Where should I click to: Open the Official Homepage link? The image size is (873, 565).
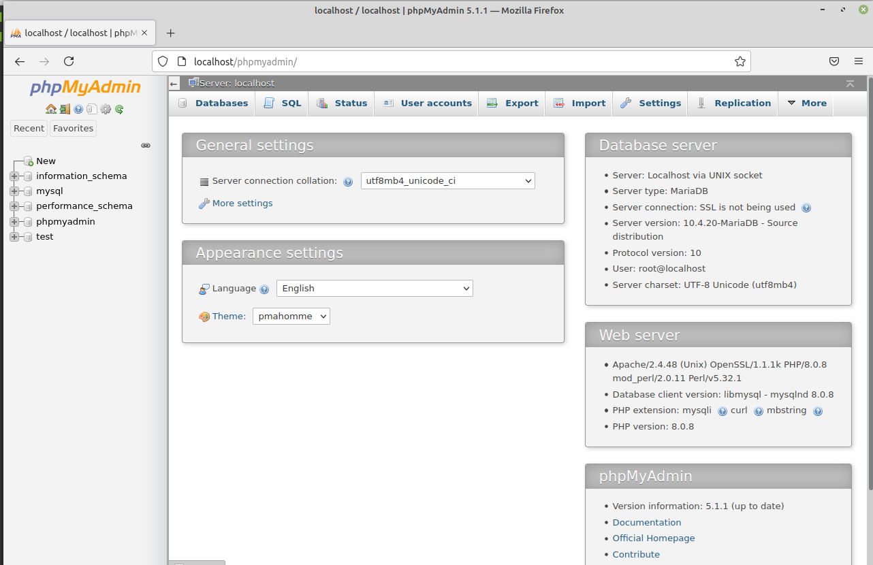653,538
